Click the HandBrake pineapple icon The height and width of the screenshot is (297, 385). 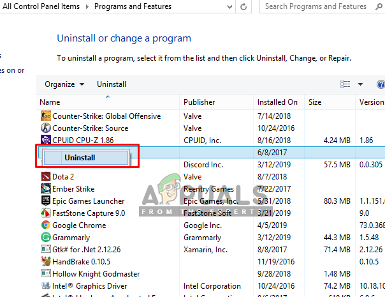click(46, 261)
